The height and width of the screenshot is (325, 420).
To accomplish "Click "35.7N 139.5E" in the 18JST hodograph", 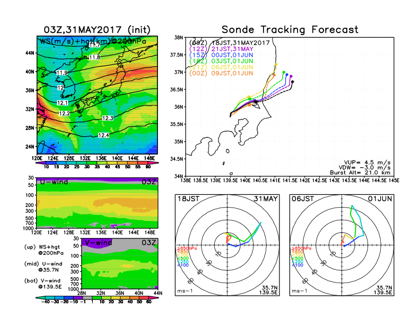I will pos(268,290).
